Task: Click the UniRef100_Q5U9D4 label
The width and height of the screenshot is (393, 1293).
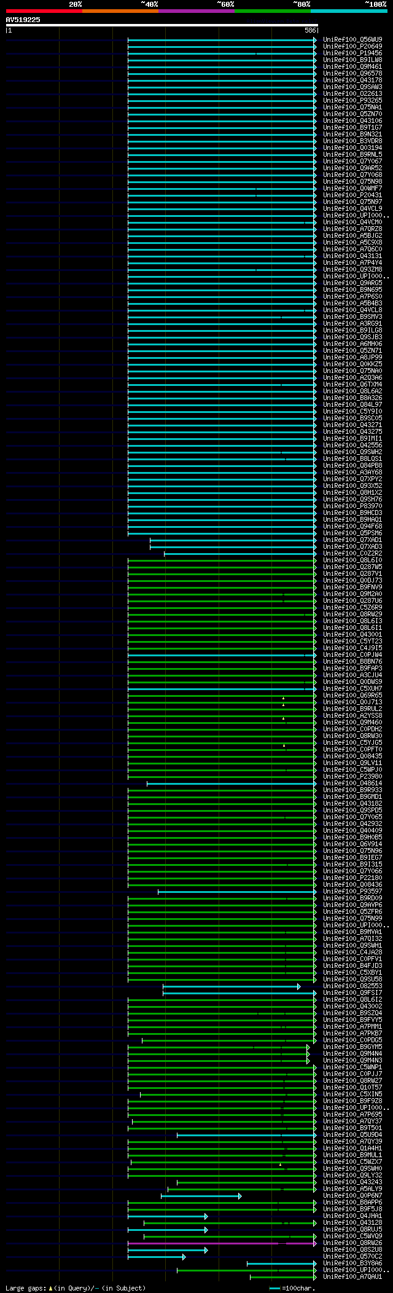Action: click(x=352, y=1134)
